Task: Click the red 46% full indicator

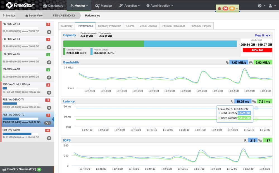Action: click(257, 50)
